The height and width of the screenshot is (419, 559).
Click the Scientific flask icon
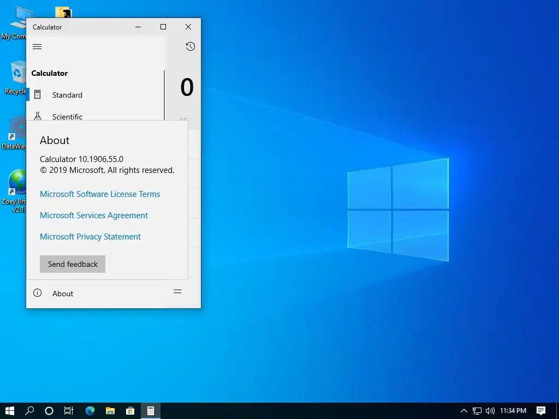click(x=38, y=116)
